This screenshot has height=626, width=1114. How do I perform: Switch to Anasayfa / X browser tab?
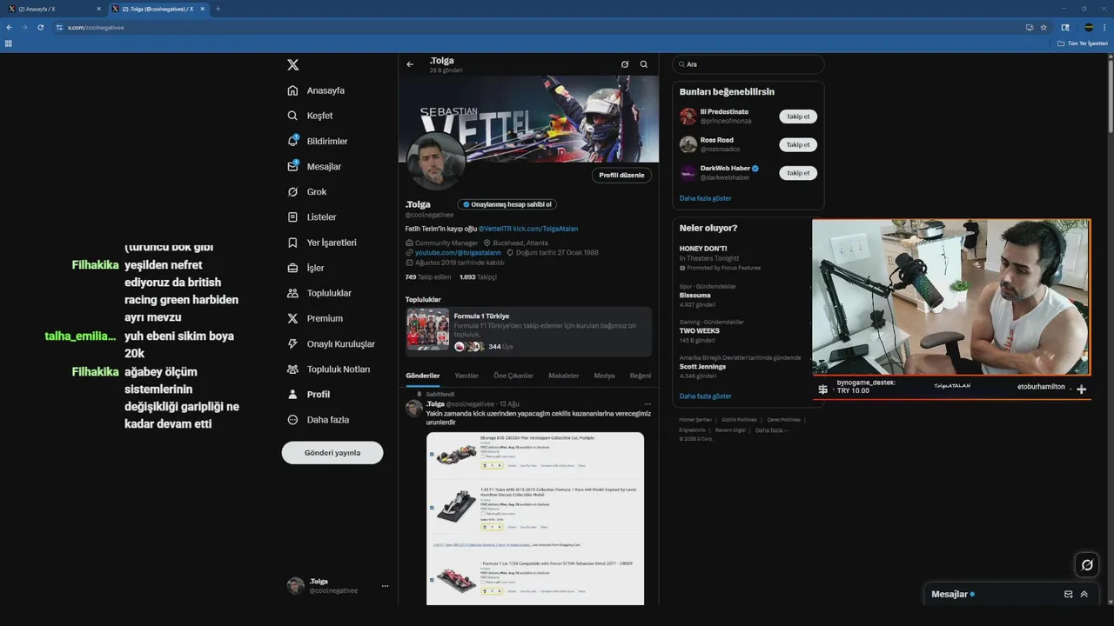click(x=54, y=9)
